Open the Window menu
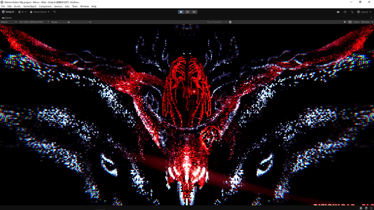Screen dimensions: 374x210 pos(84,6)
